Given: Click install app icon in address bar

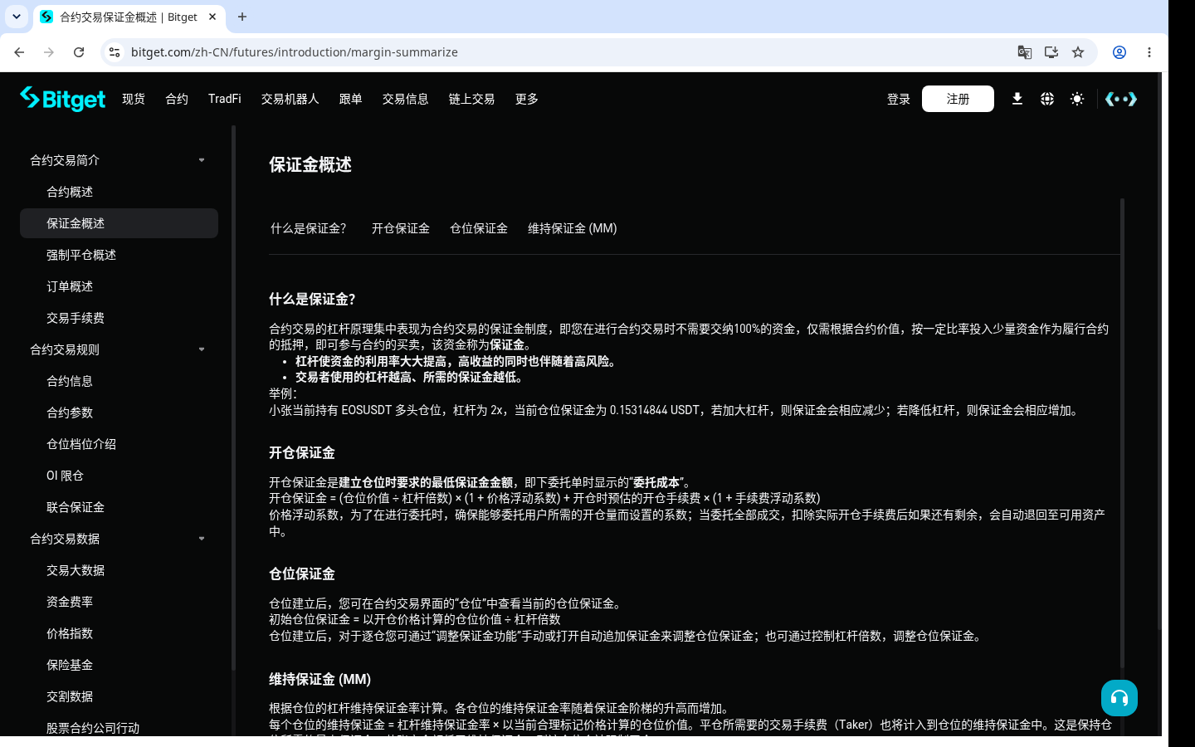Looking at the screenshot, I should tap(1051, 52).
